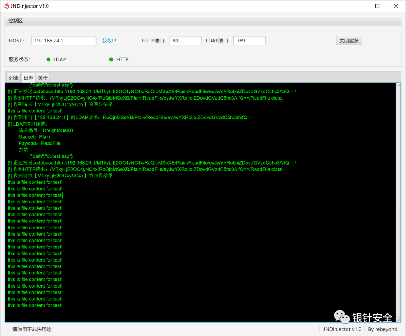The height and width of the screenshot is (336, 406).
Task: Click the 服务状态 label
Action: point(20,59)
